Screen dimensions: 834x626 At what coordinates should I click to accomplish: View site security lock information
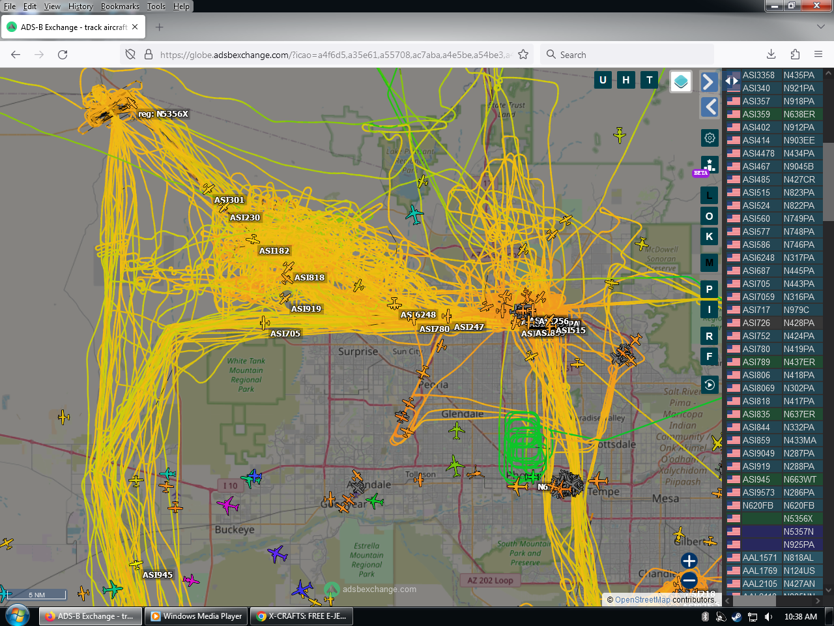pyautogui.click(x=149, y=55)
